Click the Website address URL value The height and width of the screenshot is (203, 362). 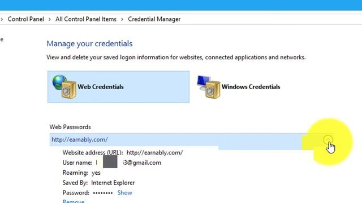pyautogui.click(x=154, y=153)
